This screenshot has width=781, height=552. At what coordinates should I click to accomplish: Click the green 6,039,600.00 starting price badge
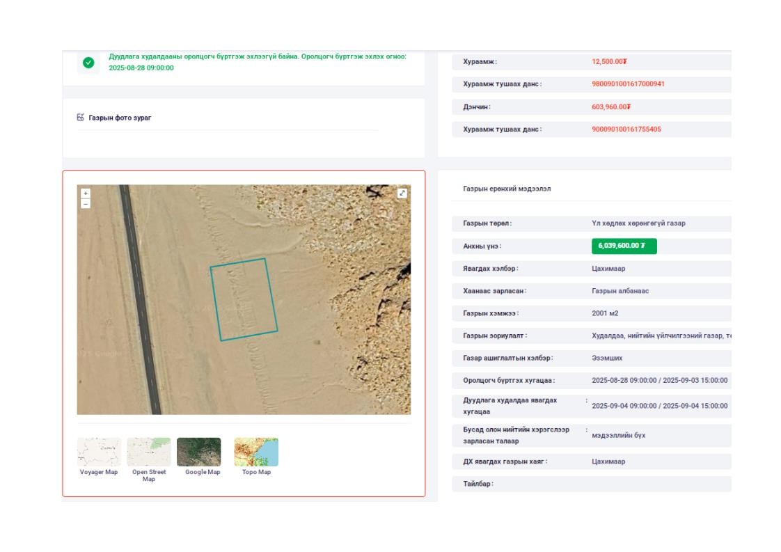624,246
